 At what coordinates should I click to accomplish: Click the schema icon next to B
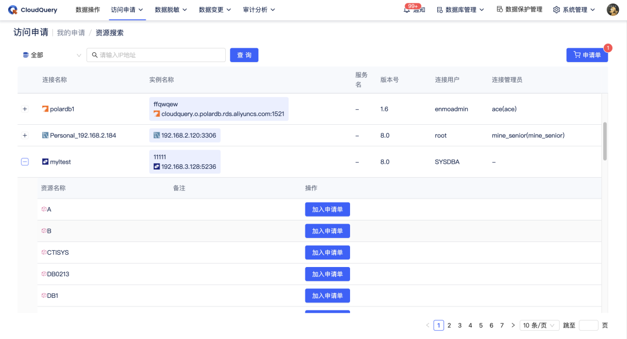44,230
